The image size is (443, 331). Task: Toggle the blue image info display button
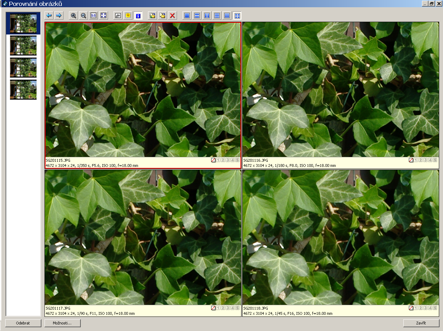pyautogui.click(x=138, y=16)
